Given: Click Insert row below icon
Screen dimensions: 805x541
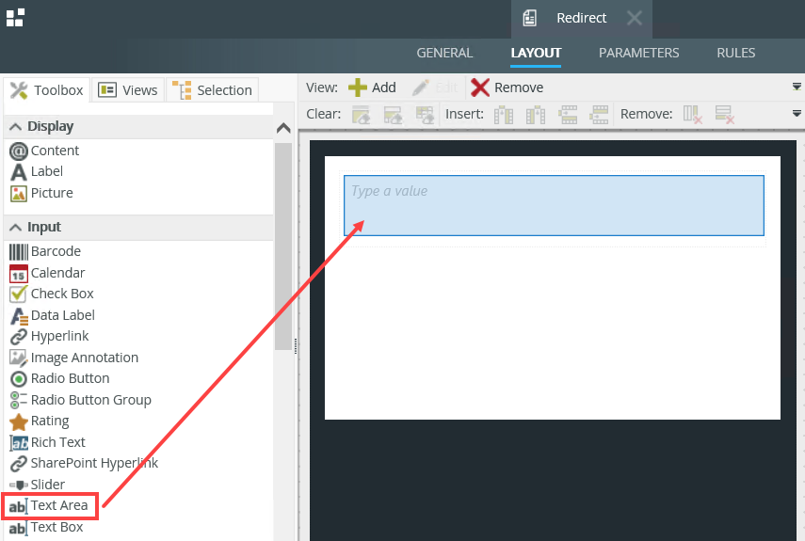Looking at the screenshot, I should coord(599,115).
